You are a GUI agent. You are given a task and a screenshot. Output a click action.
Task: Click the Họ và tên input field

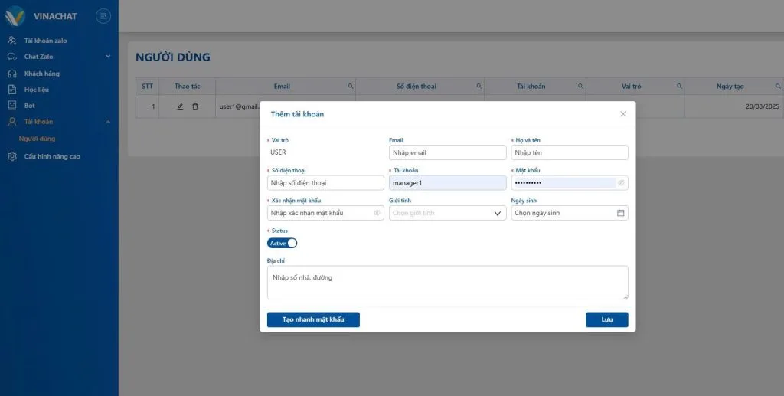[569, 152]
